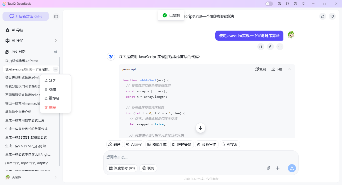Image resolution: width=342 pixels, height=185 pixels.
Task: Click the attachment paperclip in the input area
Action: pos(268,168)
